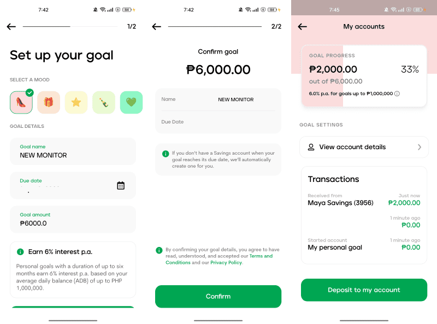Open the due date calendar icon

(x=121, y=185)
